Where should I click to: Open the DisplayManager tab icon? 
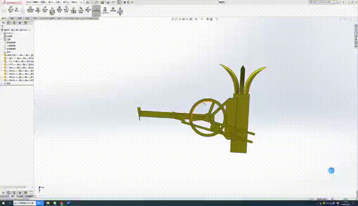click(26, 23)
